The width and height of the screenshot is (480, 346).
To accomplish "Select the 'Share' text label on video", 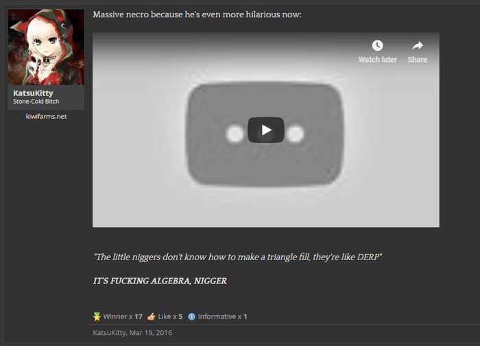I will click(x=417, y=60).
